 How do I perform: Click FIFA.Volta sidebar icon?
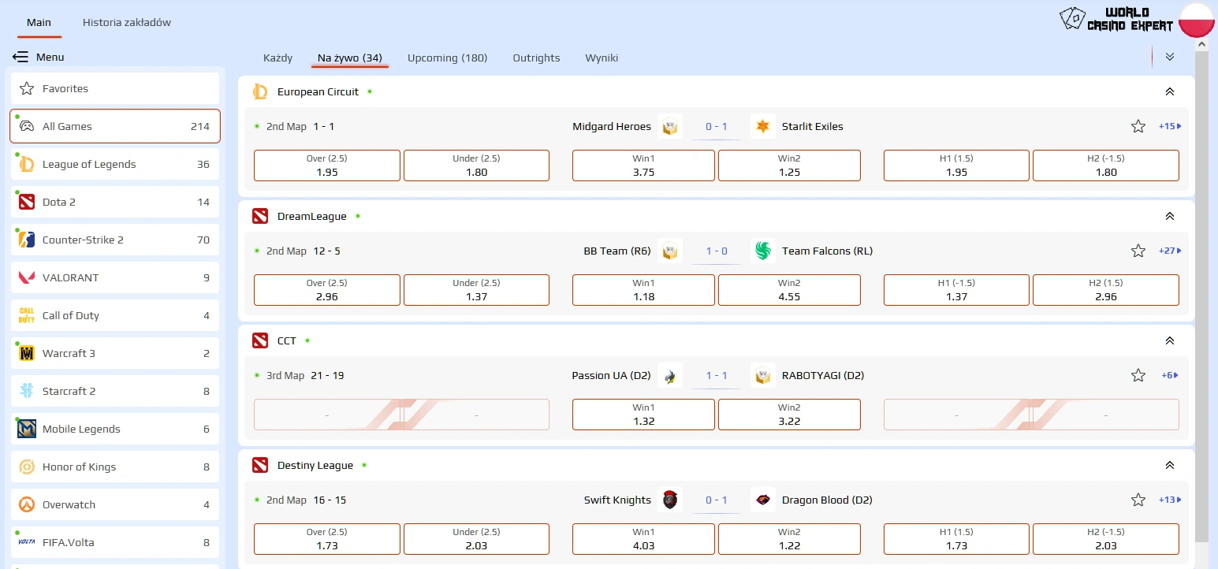[27, 542]
